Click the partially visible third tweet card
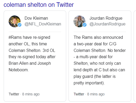This screenshot has width=136, height=103. click(135, 56)
